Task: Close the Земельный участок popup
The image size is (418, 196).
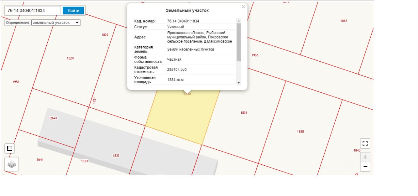Action: (243, 7)
